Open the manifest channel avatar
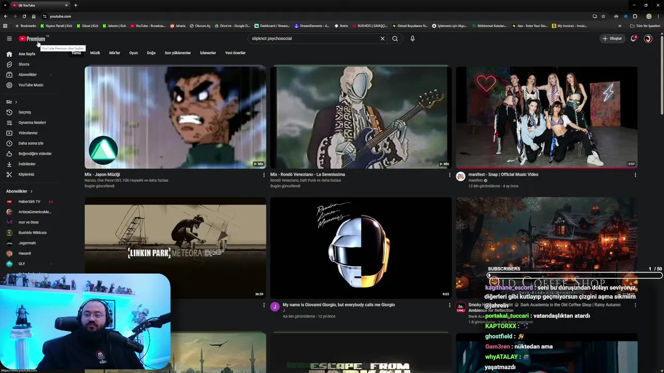Viewport: 664px width, 373px height. coord(461,177)
